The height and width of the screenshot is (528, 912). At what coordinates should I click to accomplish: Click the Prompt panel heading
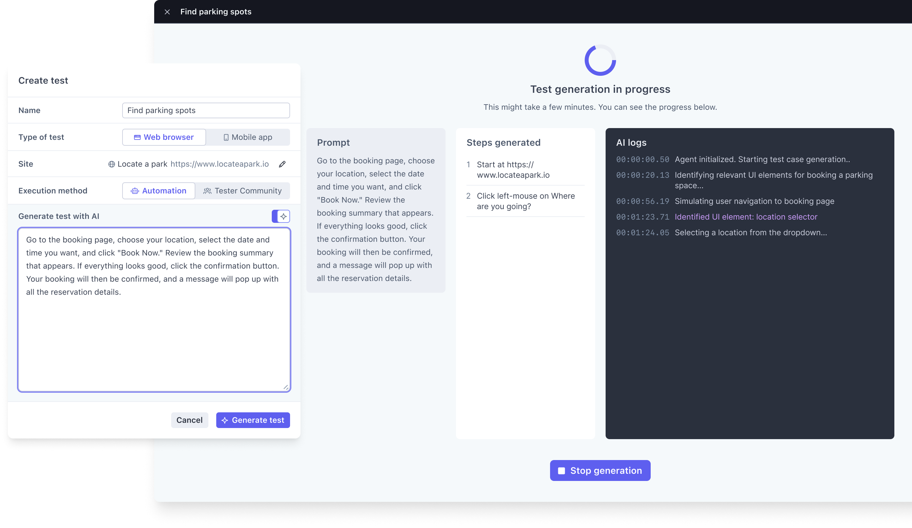[x=333, y=142]
